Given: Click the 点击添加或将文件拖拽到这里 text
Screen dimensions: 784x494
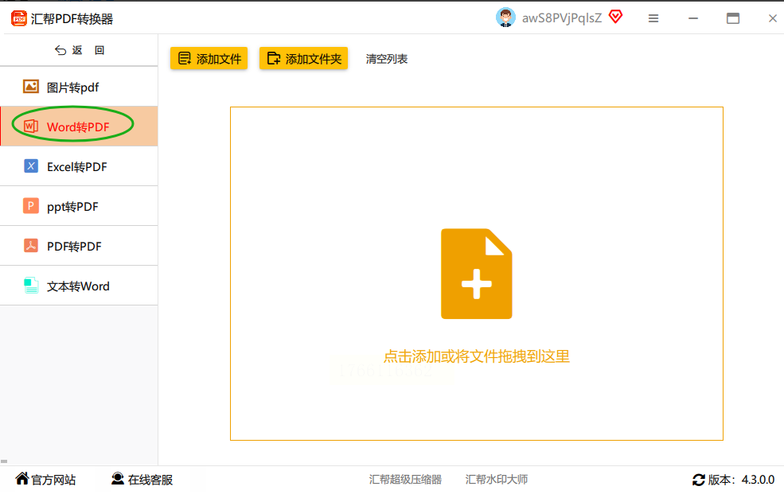Looking at the screenshot, I should coord(477,356).
